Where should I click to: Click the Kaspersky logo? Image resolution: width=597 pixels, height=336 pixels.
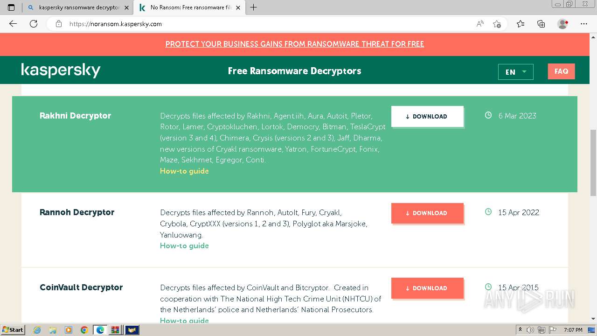pyautogui.click(x=61, y=70)
